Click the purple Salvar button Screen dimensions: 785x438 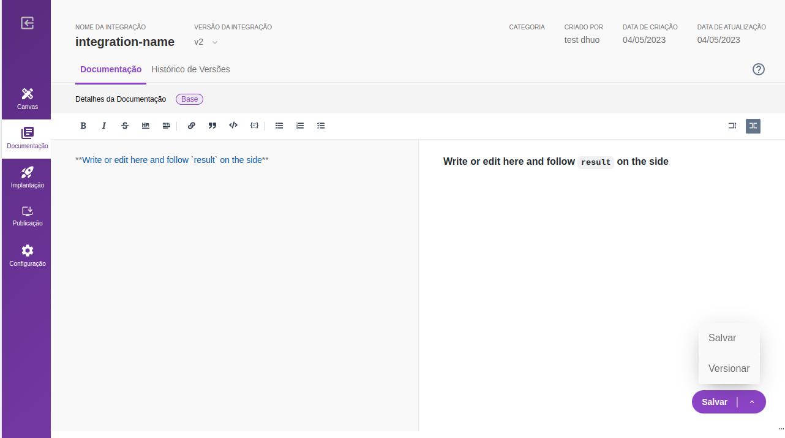[x=715, y=402]
